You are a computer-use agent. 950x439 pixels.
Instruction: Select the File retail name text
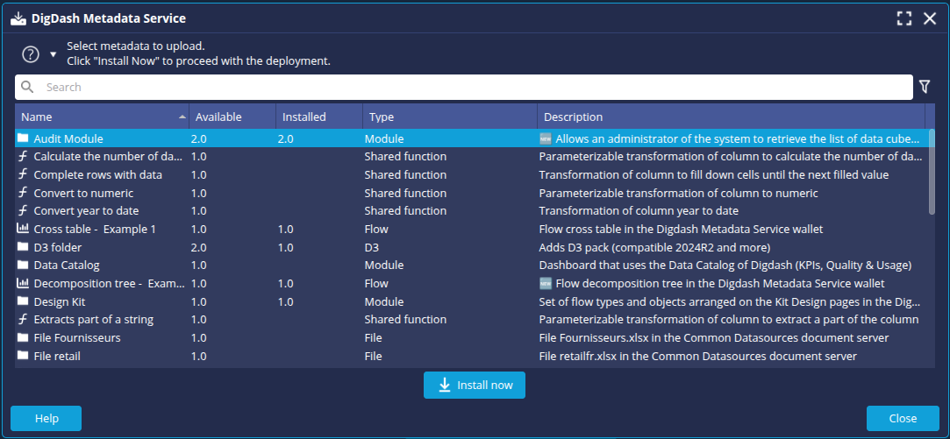[57, 356]
